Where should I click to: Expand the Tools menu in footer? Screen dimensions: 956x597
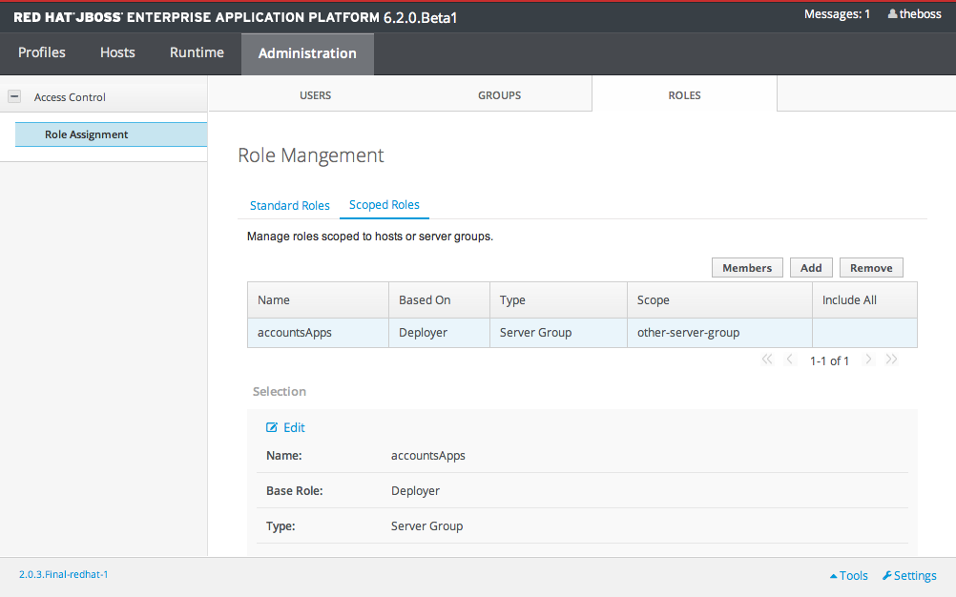[848, 575]
